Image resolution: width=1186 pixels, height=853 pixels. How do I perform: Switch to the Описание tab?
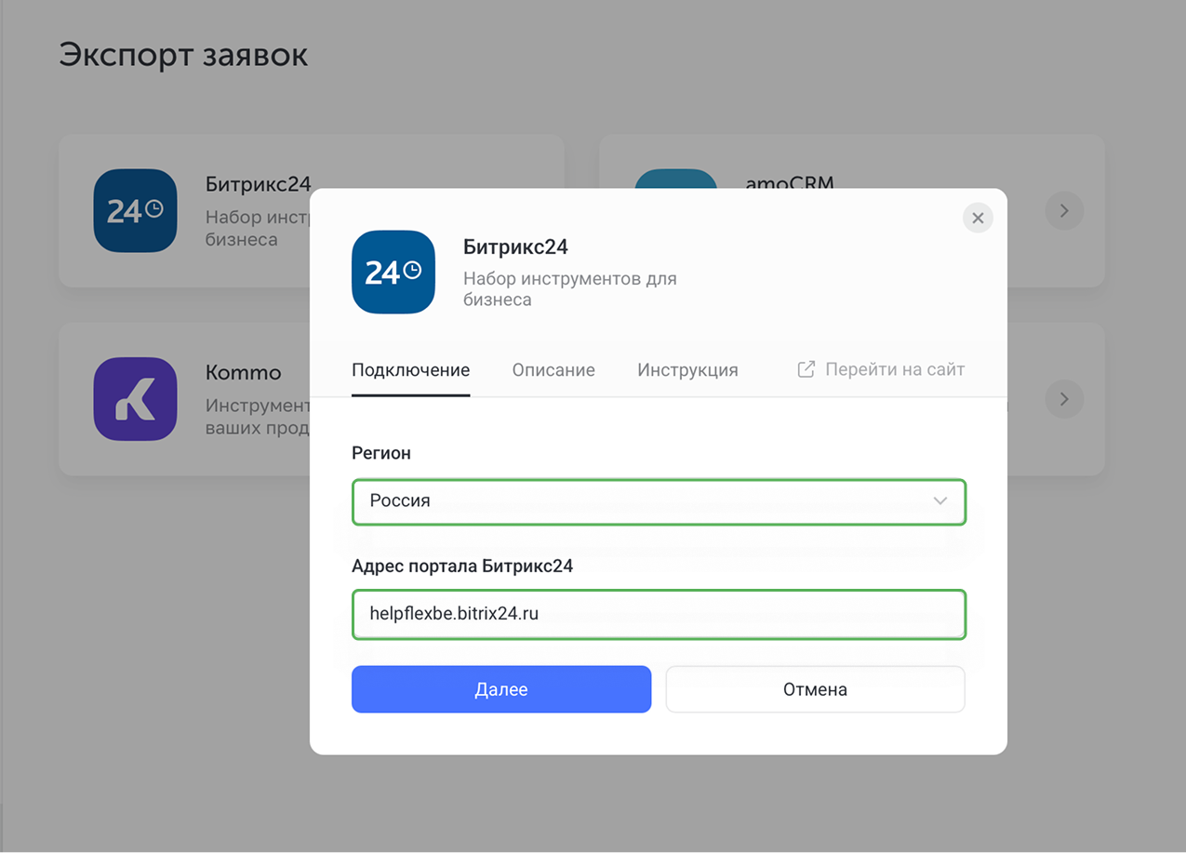553,369
